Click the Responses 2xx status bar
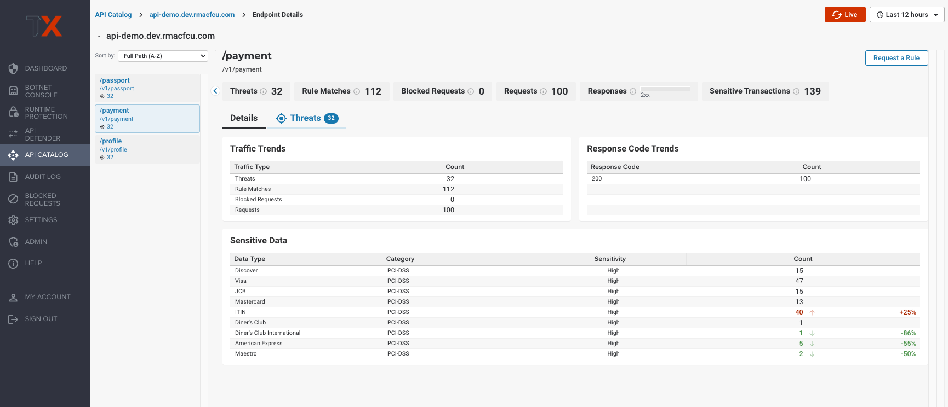 [665, 89]
